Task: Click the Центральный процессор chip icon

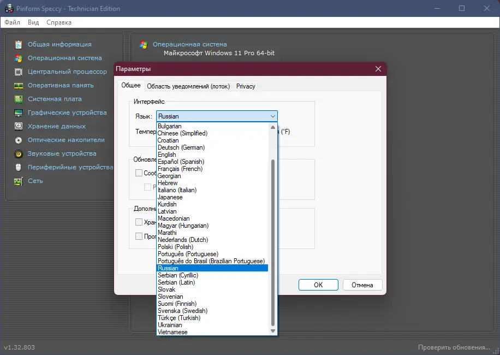Action: coord(19,72)
